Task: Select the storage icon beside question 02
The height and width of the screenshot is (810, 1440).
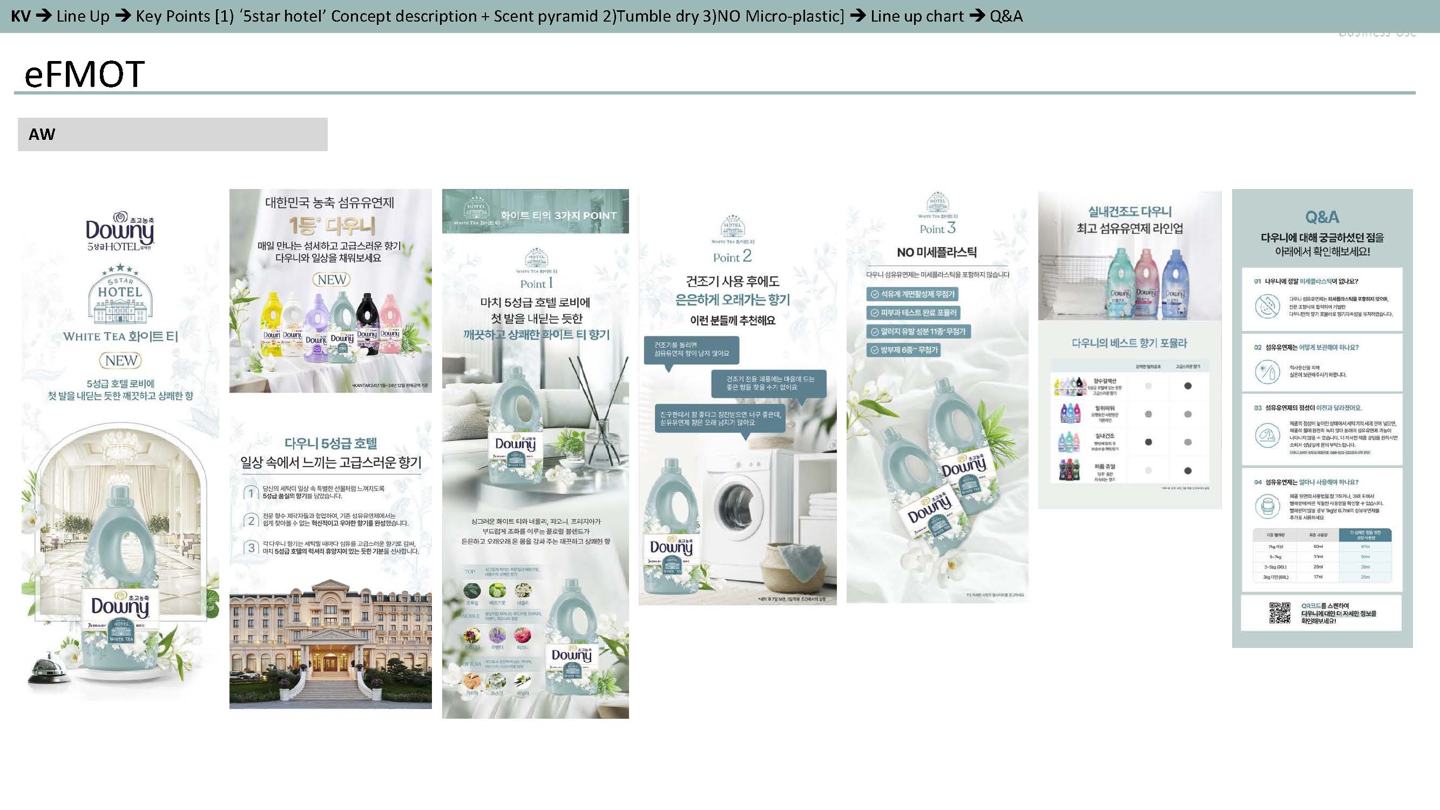Action: click(x=1267, y=372)
